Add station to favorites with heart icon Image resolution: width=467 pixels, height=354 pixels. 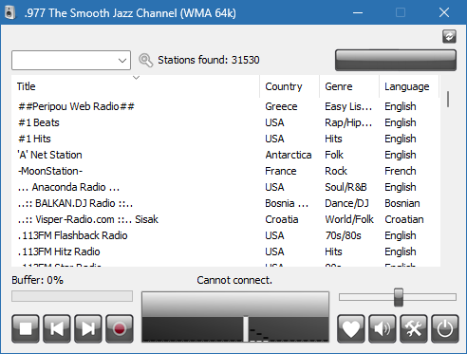[x=350, y=328]
